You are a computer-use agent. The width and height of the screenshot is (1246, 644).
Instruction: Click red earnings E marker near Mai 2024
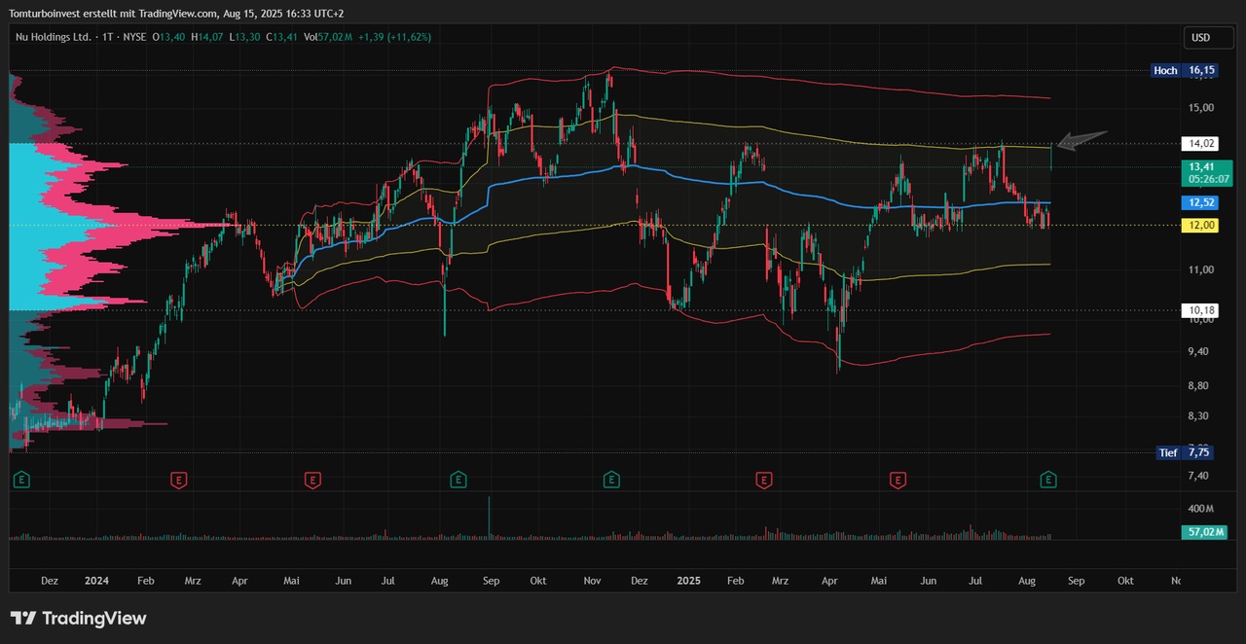(312, 480)
